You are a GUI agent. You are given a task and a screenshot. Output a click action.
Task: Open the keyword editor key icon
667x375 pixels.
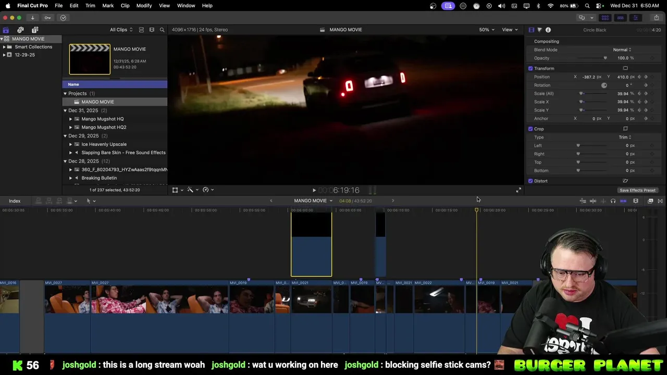click(47, 18)
